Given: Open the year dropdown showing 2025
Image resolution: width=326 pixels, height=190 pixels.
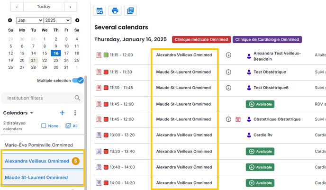Looking at the screenshot, I should point(57,20).
